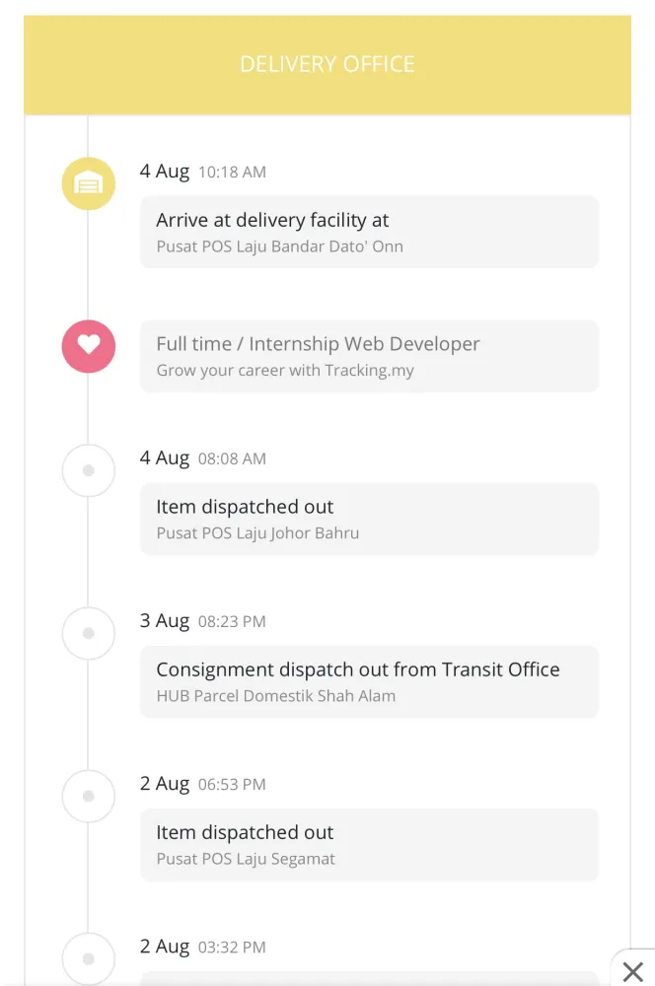Select the 2 Aug 03:32 PM timeline marker
Viewport: 655px width, 986px height.
click(x=88, y=958)
